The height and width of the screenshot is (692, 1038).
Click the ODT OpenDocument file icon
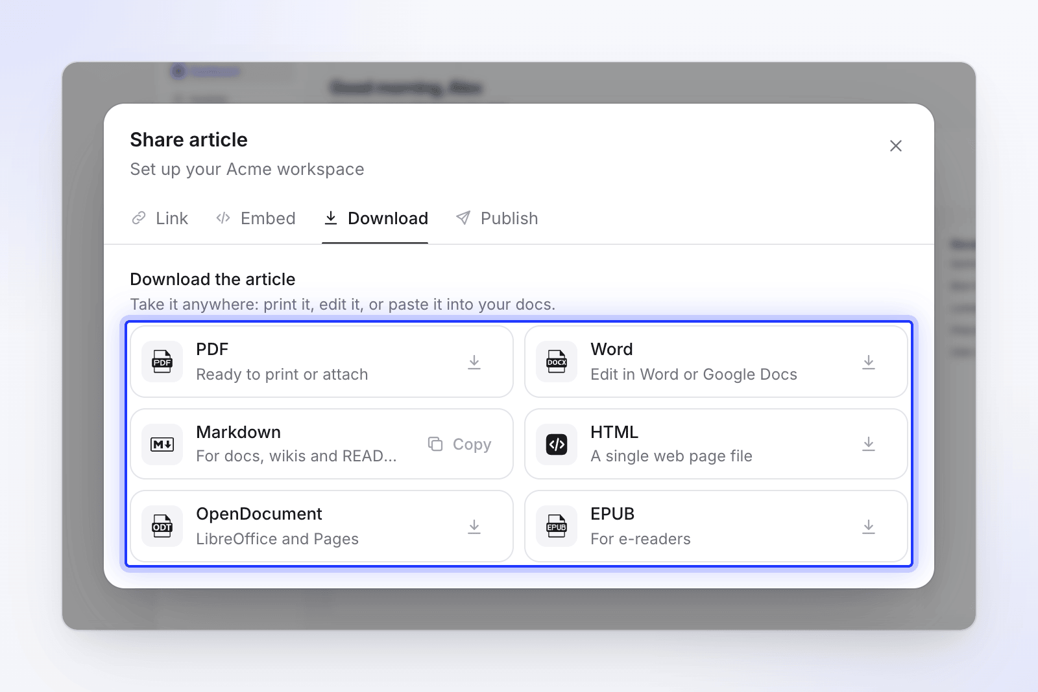tap(162, 526)
